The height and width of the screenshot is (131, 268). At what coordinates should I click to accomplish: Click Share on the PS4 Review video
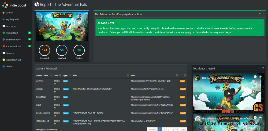tap(260, 77)
